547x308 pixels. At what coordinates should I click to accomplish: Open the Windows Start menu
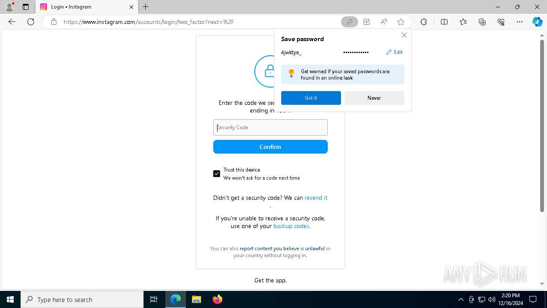click(10, 299)
